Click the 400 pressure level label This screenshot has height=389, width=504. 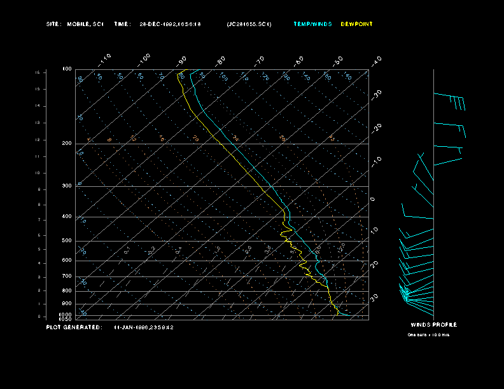click(x=67, y=216)
